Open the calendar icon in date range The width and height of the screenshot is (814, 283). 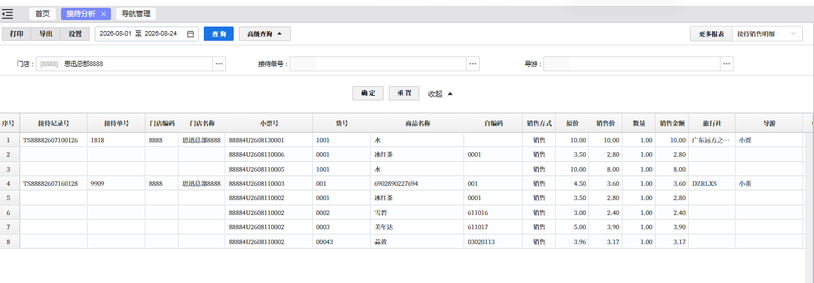190,34
